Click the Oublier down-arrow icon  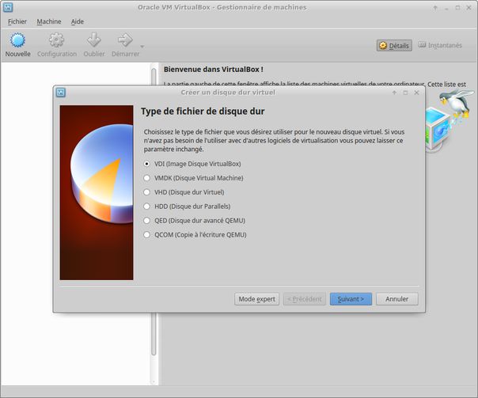[x=94, y=40]
